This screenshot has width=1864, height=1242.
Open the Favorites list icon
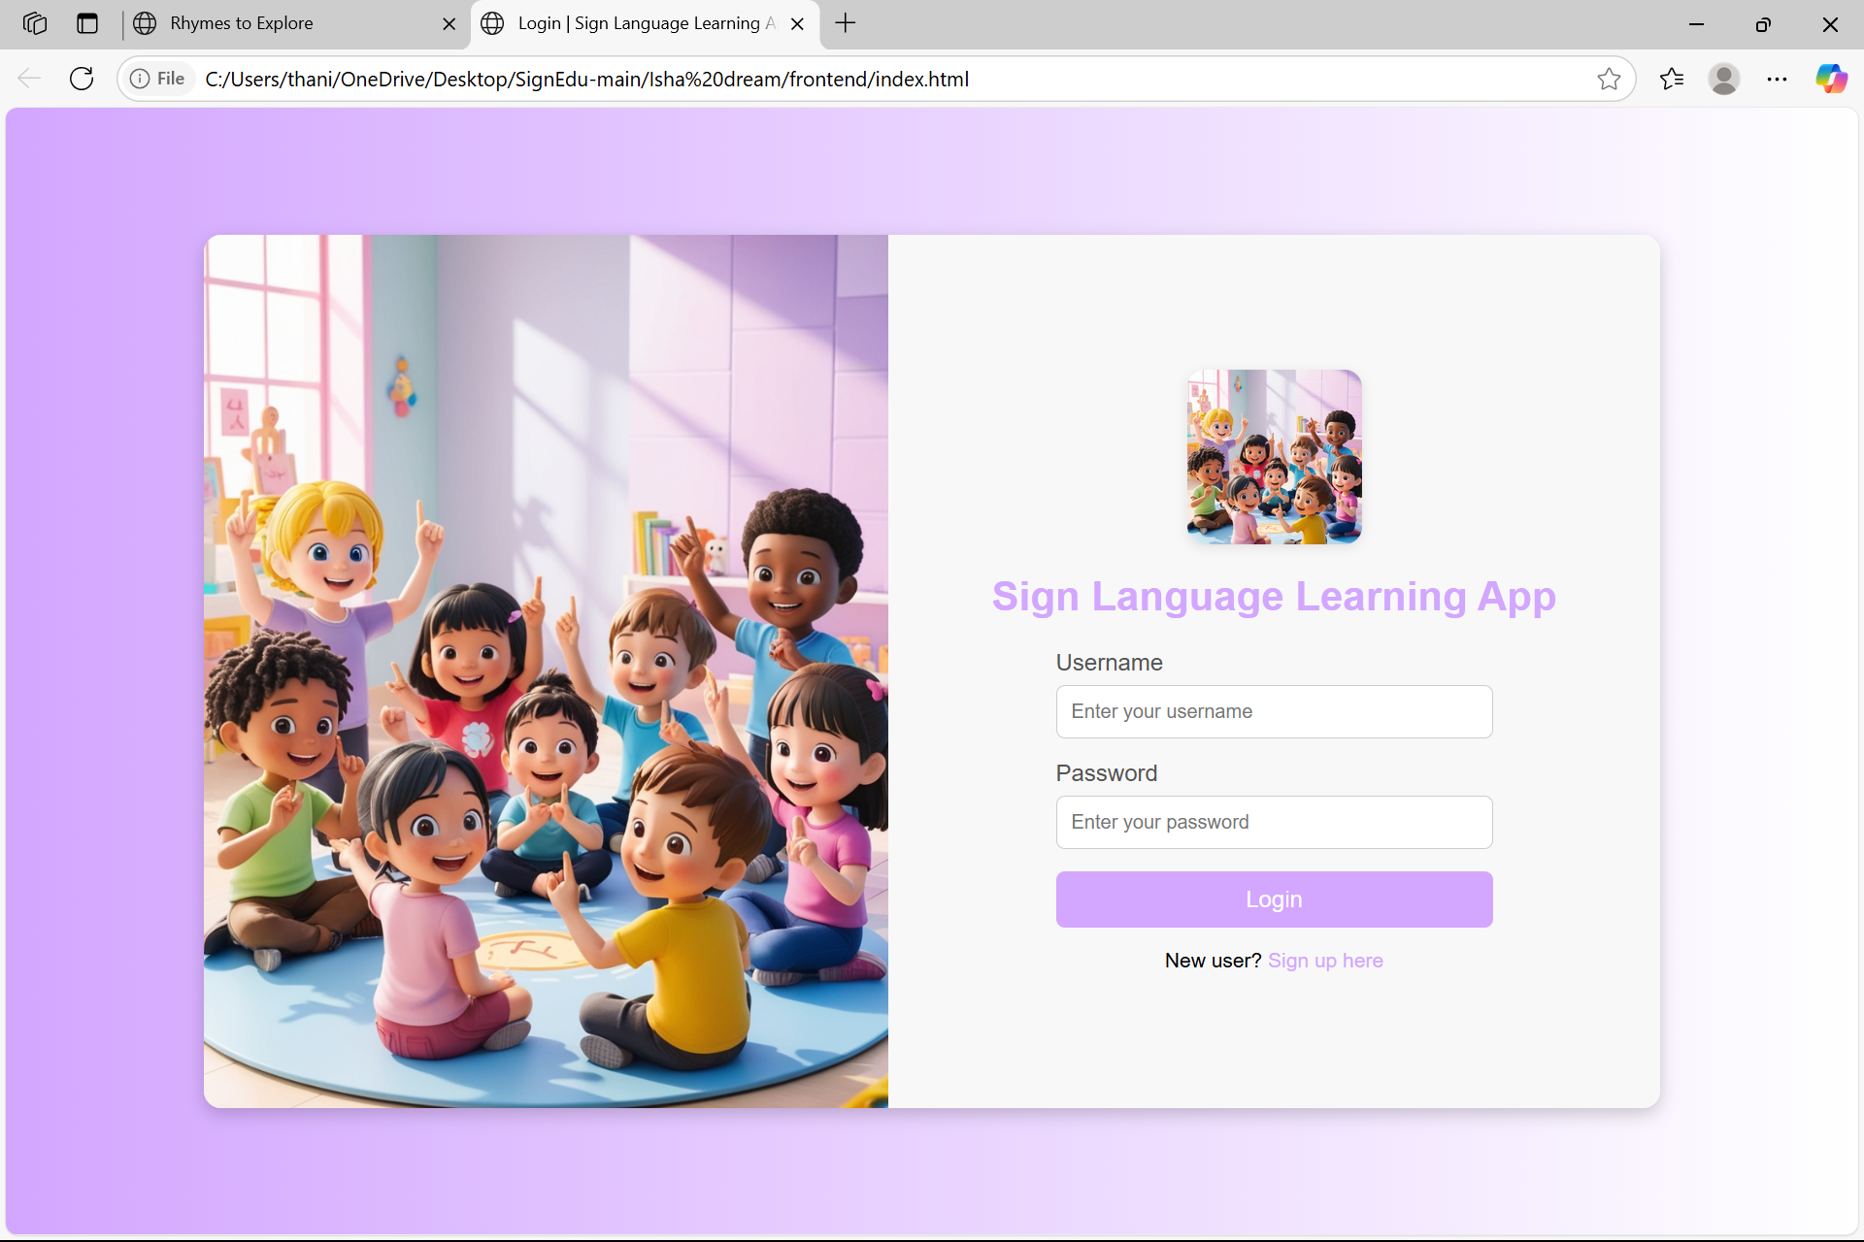(x=1672, y=79)
